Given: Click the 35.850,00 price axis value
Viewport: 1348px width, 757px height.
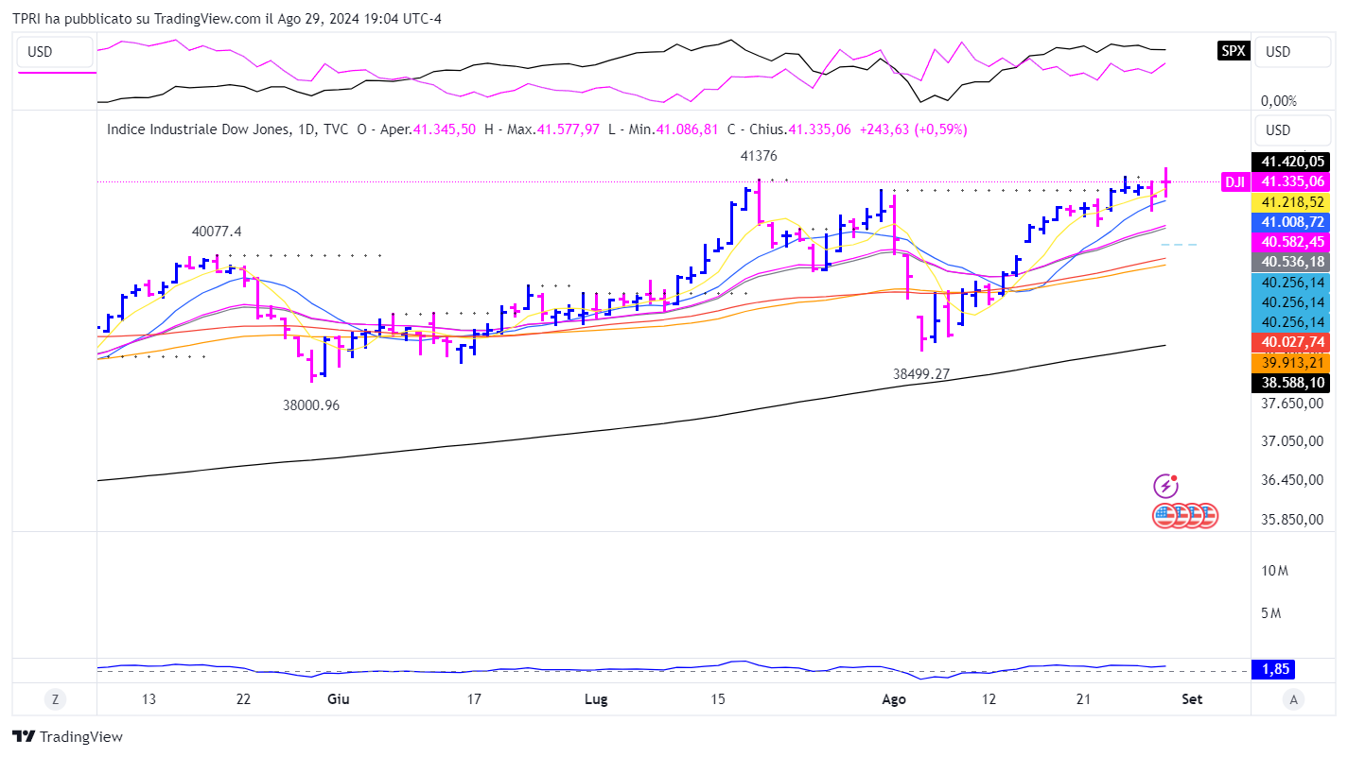Looking at the screenshot, I should click(1290, 520).
